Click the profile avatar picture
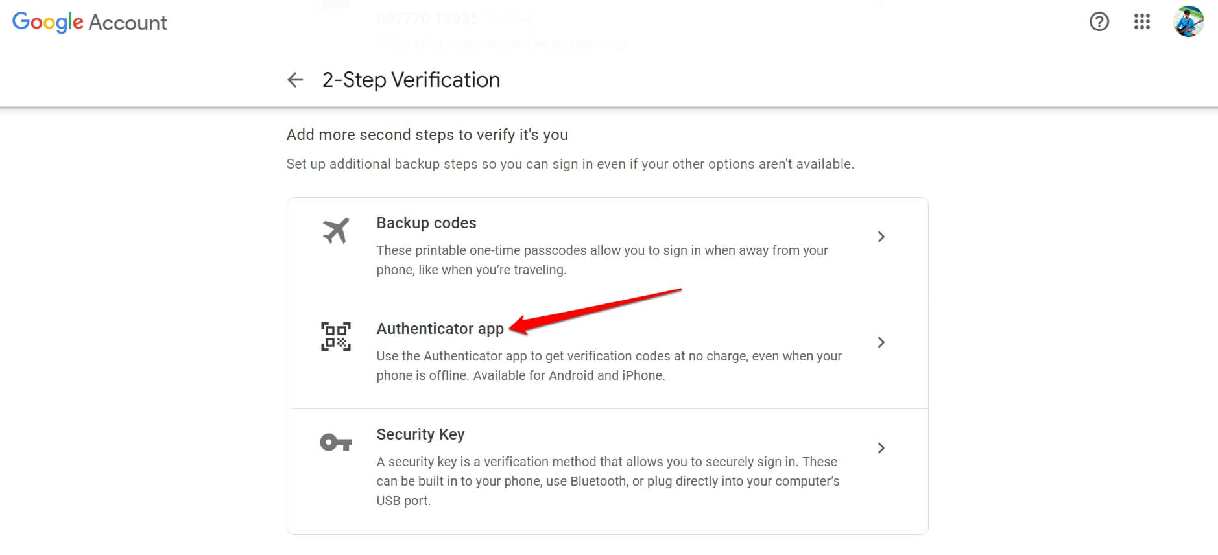Image resolution: width=1218 pixels, height=555 pixels. 1188,21
